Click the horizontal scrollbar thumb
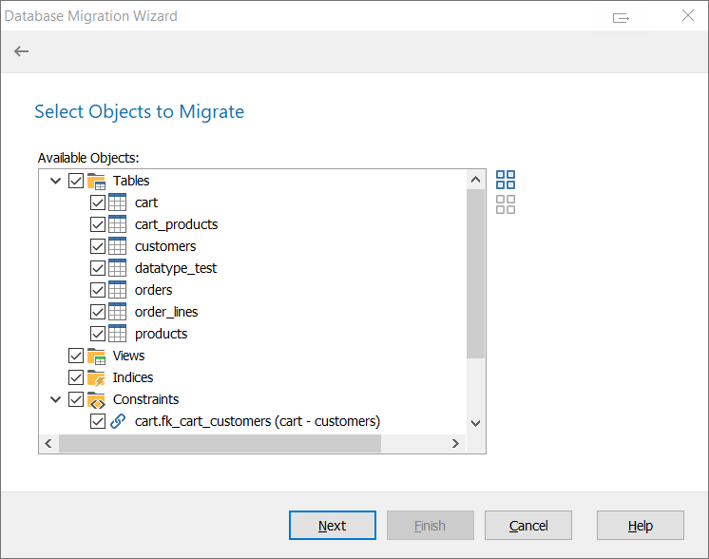The height and width of the screenshot is (559, 709). click(220, 444)
